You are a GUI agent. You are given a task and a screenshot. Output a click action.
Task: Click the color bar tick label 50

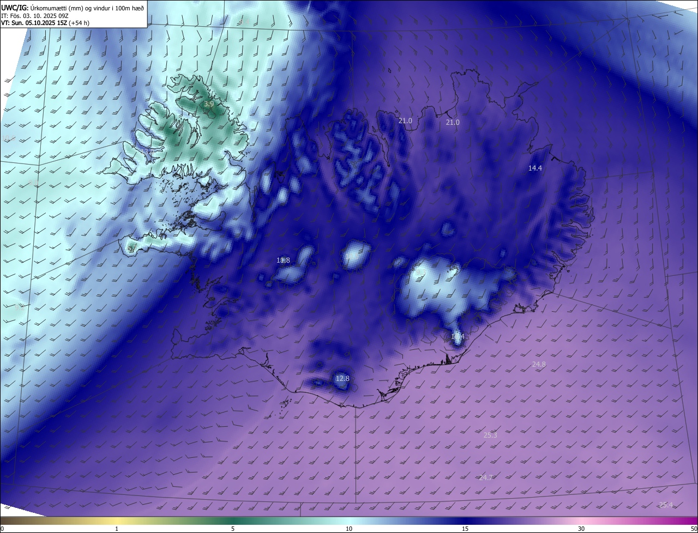[694, 529]
